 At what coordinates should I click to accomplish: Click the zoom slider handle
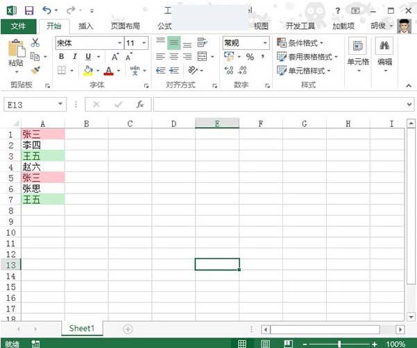point(339,344)
